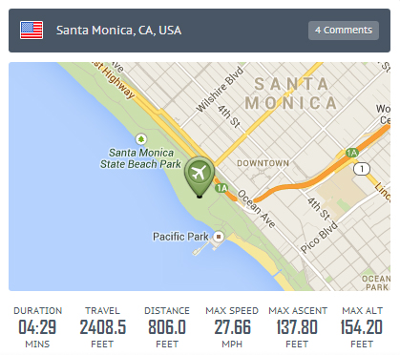Click the Wilshire Blvd street label
The image size is (400, 355).
(x=220, y=90)
